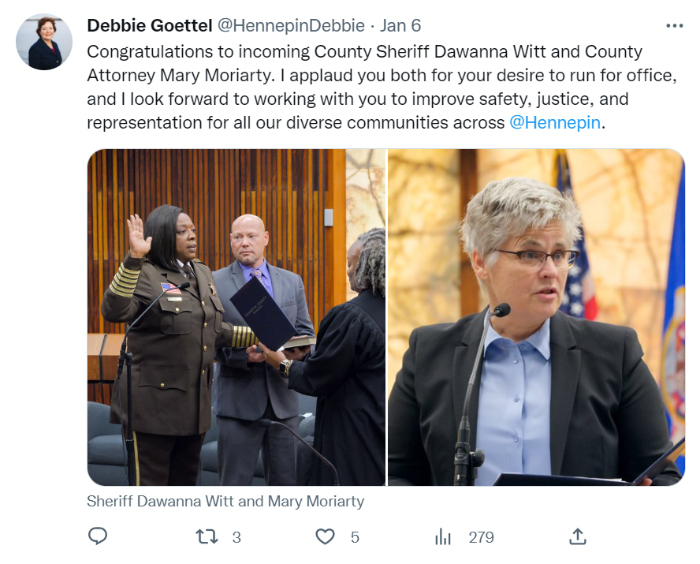700x564 pixels.
Task: Retweet this post using the retweet icon
Action: (207, 536)
